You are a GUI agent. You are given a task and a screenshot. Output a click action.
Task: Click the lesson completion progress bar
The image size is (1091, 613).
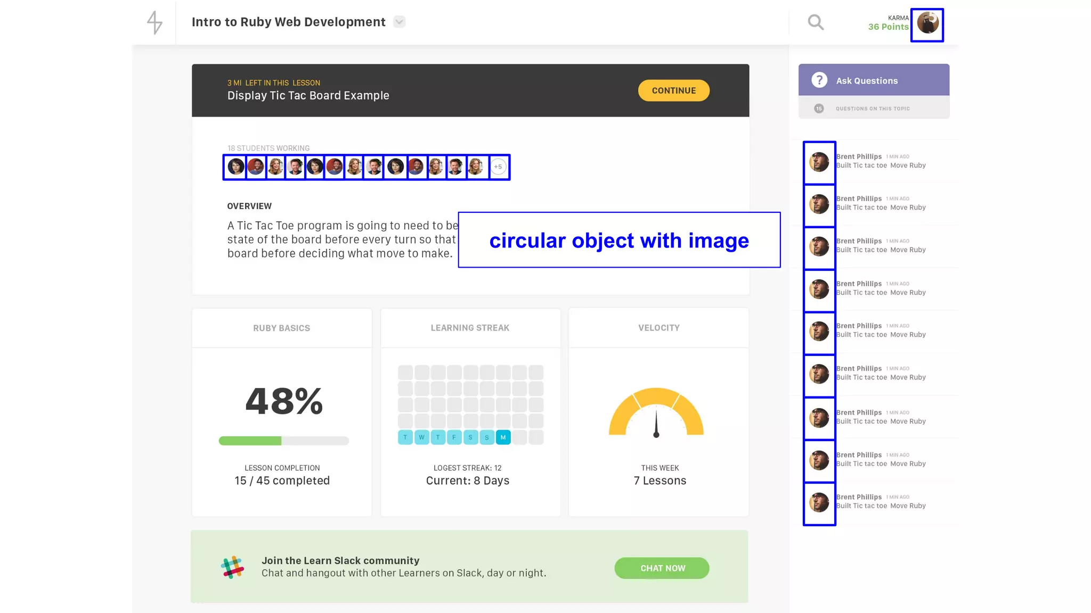coord(283,441)
